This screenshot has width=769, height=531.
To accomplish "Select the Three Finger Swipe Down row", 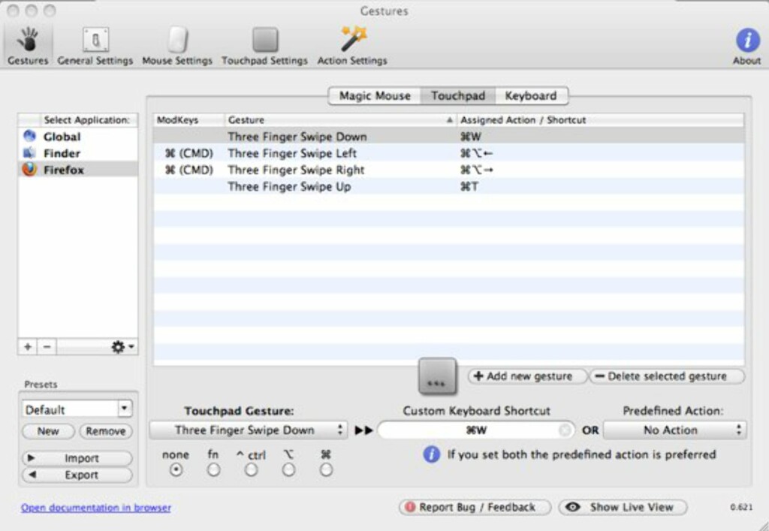I will [449, 136].
